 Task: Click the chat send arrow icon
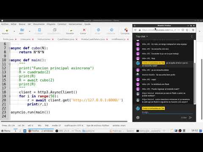tap(190, 117)
